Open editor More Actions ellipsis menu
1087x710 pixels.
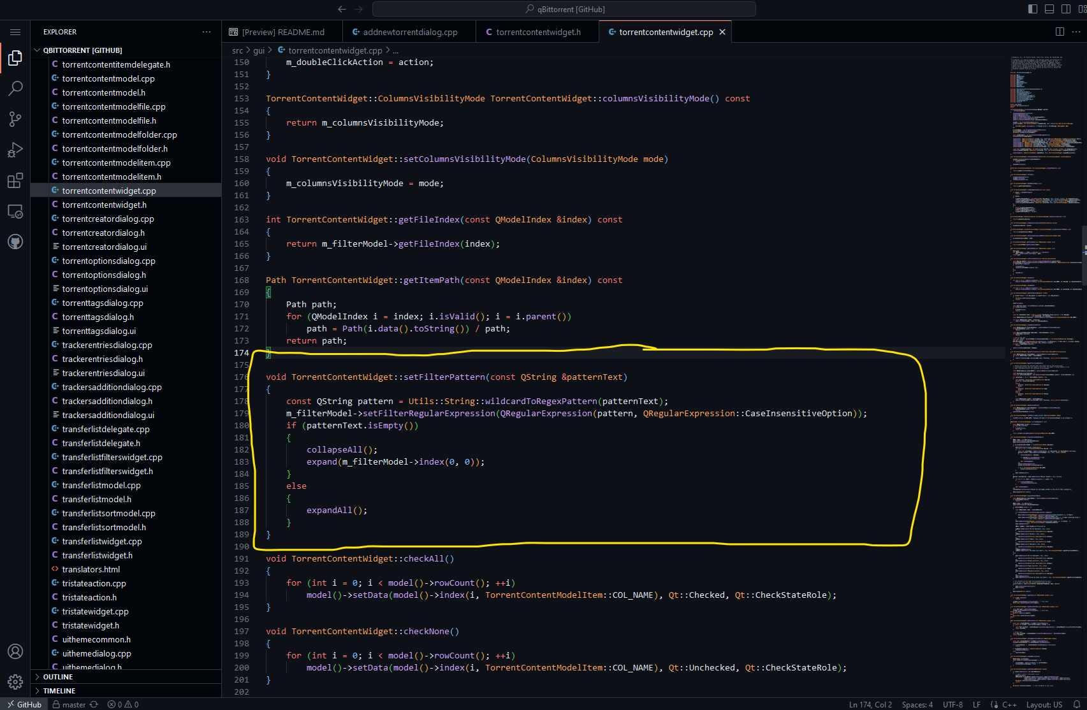tap(1076, 32)
